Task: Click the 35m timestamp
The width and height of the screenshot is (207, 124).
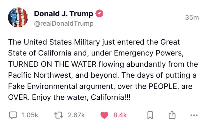Action: click(x=192, y=17)
